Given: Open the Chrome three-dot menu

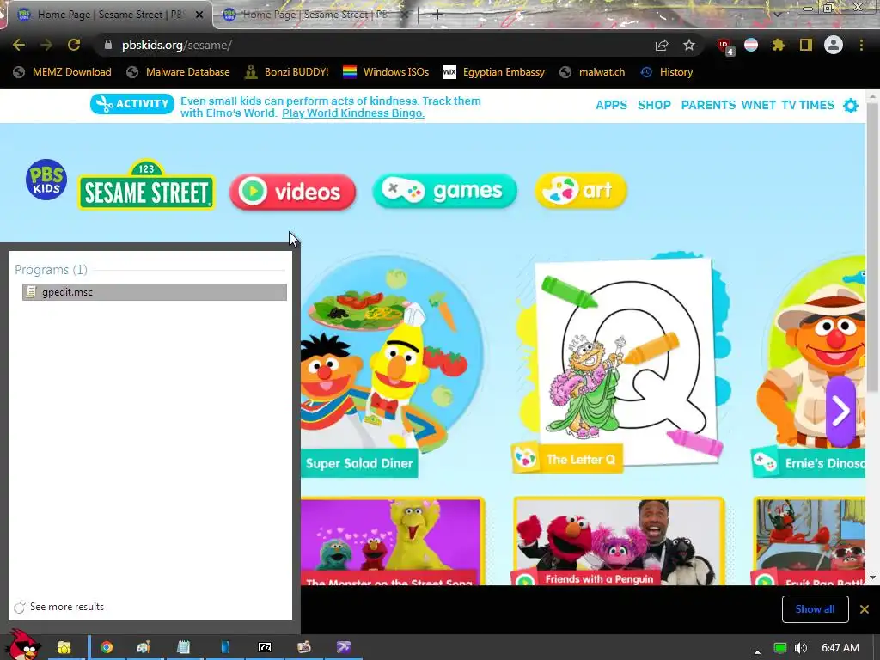Looking at the screenshot, I should 861,45.
